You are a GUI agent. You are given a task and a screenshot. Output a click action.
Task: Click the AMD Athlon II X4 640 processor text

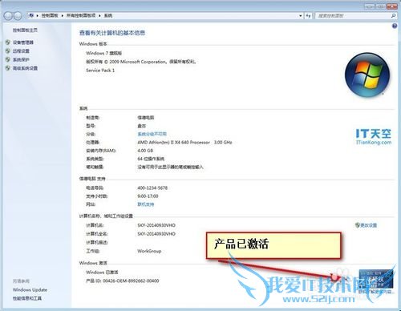click(184, 142)
